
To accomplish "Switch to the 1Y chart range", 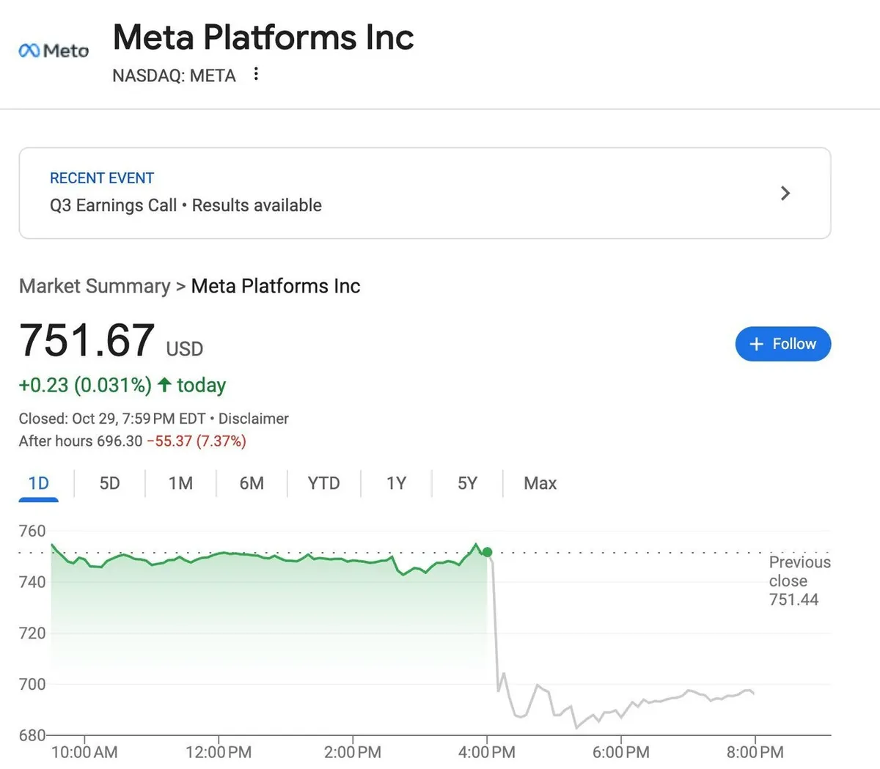I will pyautogui.click(x=396, y=483).
